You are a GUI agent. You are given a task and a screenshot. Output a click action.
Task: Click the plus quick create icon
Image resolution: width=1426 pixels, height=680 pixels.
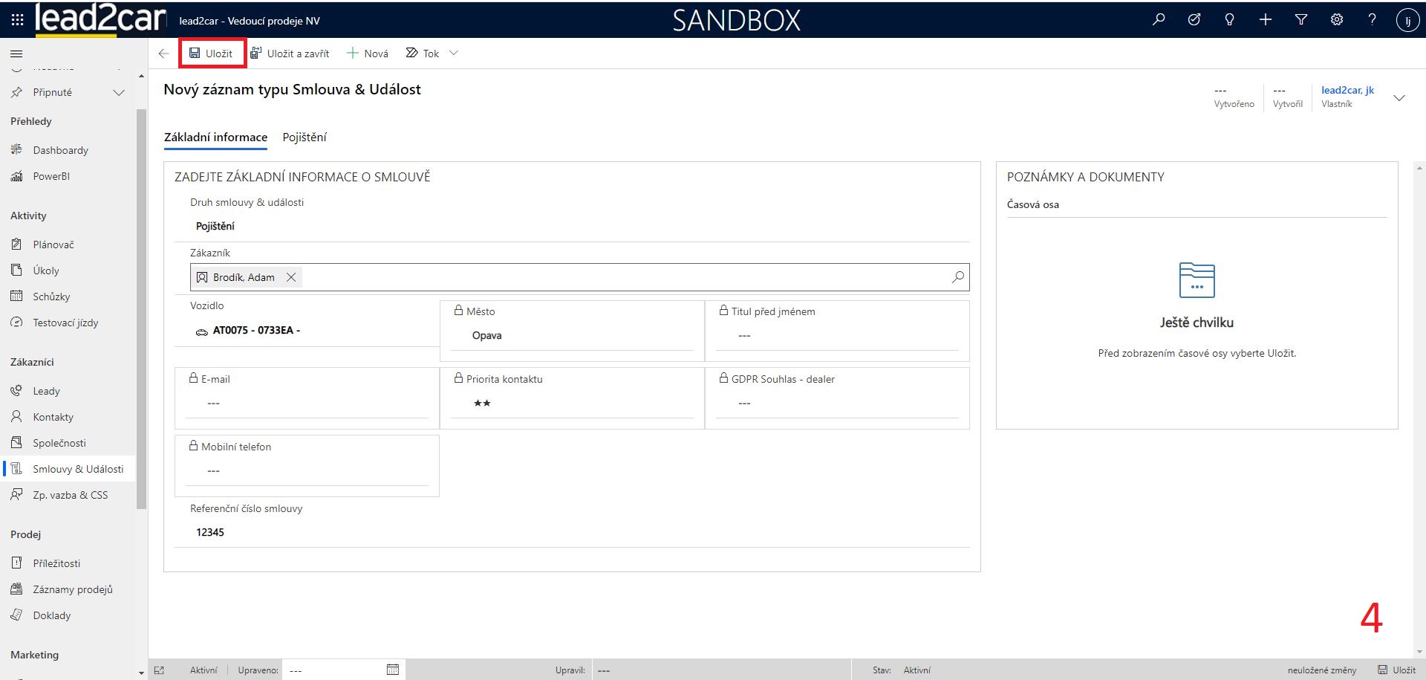1265,20
